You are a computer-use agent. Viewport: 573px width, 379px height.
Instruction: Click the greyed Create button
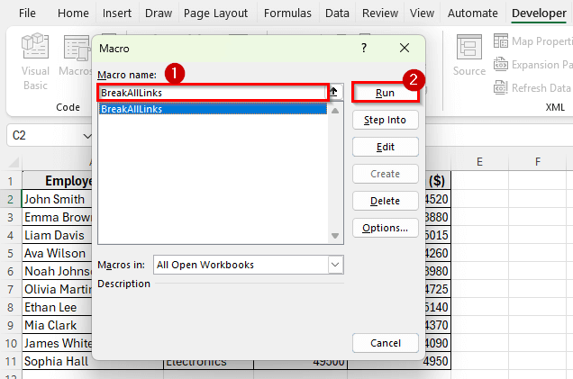coord(386,174)
